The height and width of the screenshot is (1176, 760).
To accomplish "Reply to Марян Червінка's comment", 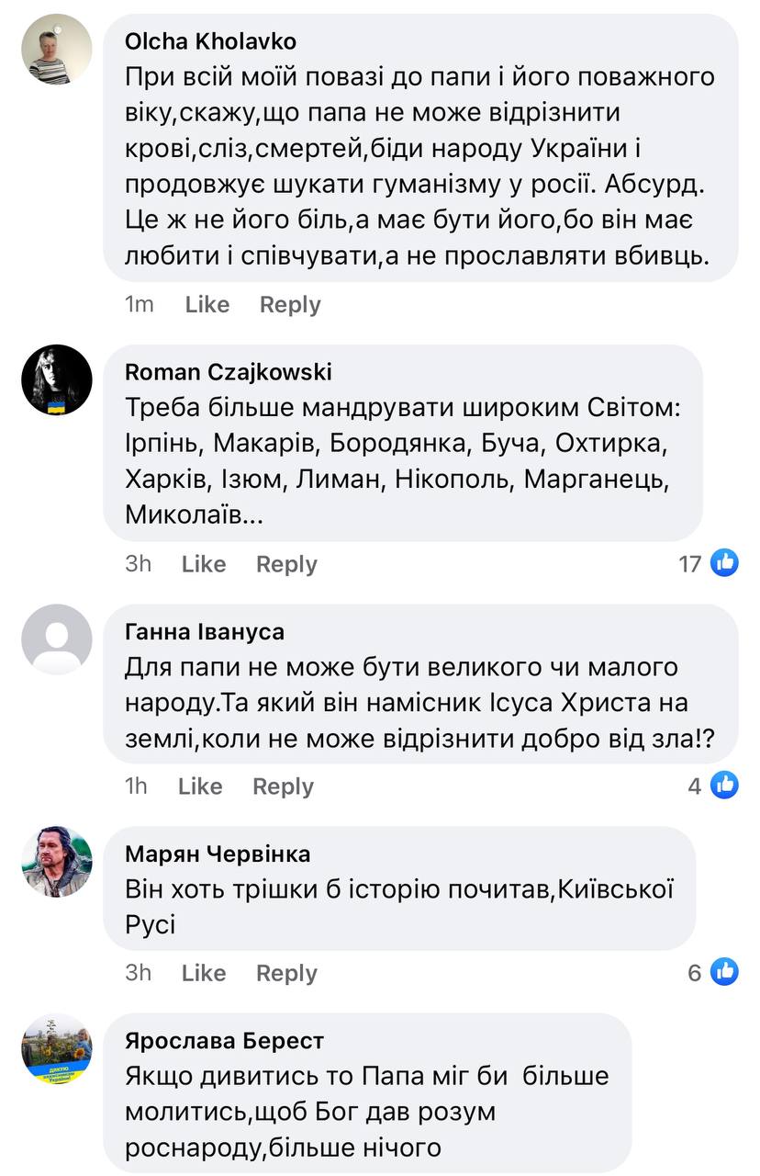I will [x=286, y=973].
